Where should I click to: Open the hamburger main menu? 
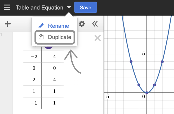pyautogui.click(x=7, y=7)
